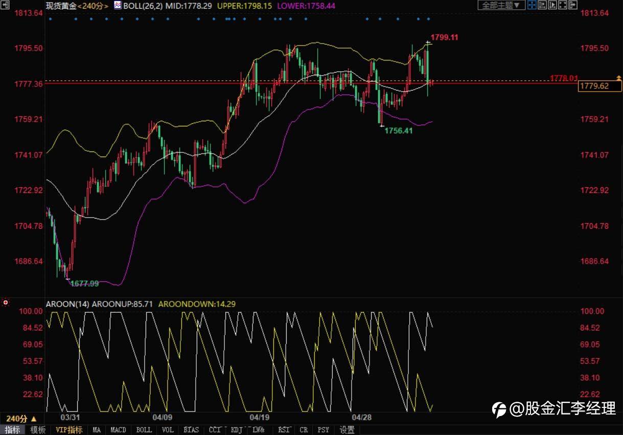The width and height of the screenshot is (623, 435).
Task: Click the BOLL indicator chart icon in header
Action: 118,6
